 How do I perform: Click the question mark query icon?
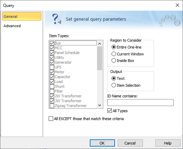(x=57, y=19)
